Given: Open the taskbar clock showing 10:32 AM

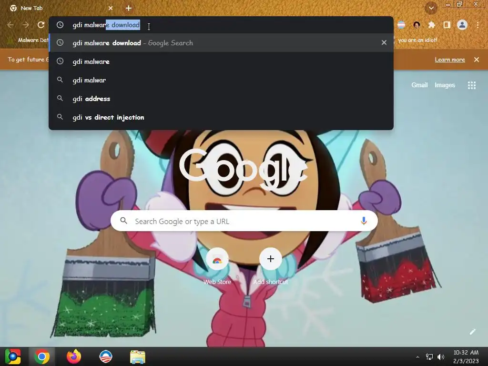Looking at the screenshot, I should [466, 356].
